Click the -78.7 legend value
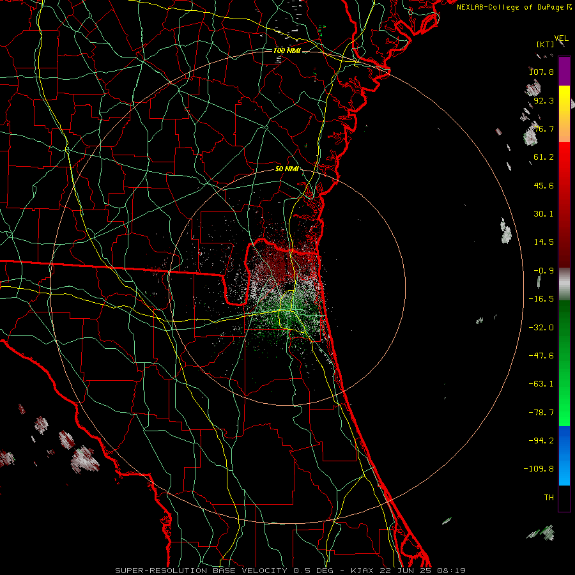Screen dimensions: 575x575 click(541, 413)
